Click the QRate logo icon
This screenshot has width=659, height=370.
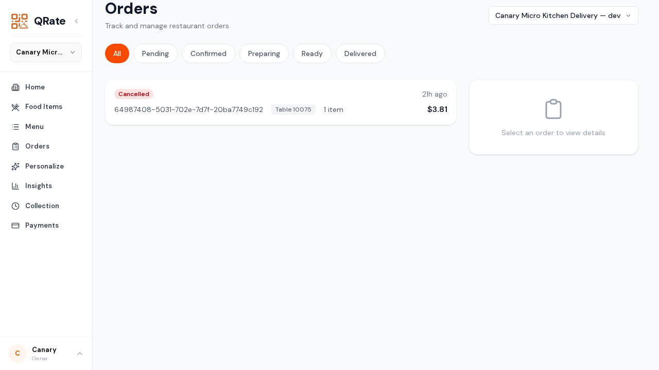[x=20, y=21]
